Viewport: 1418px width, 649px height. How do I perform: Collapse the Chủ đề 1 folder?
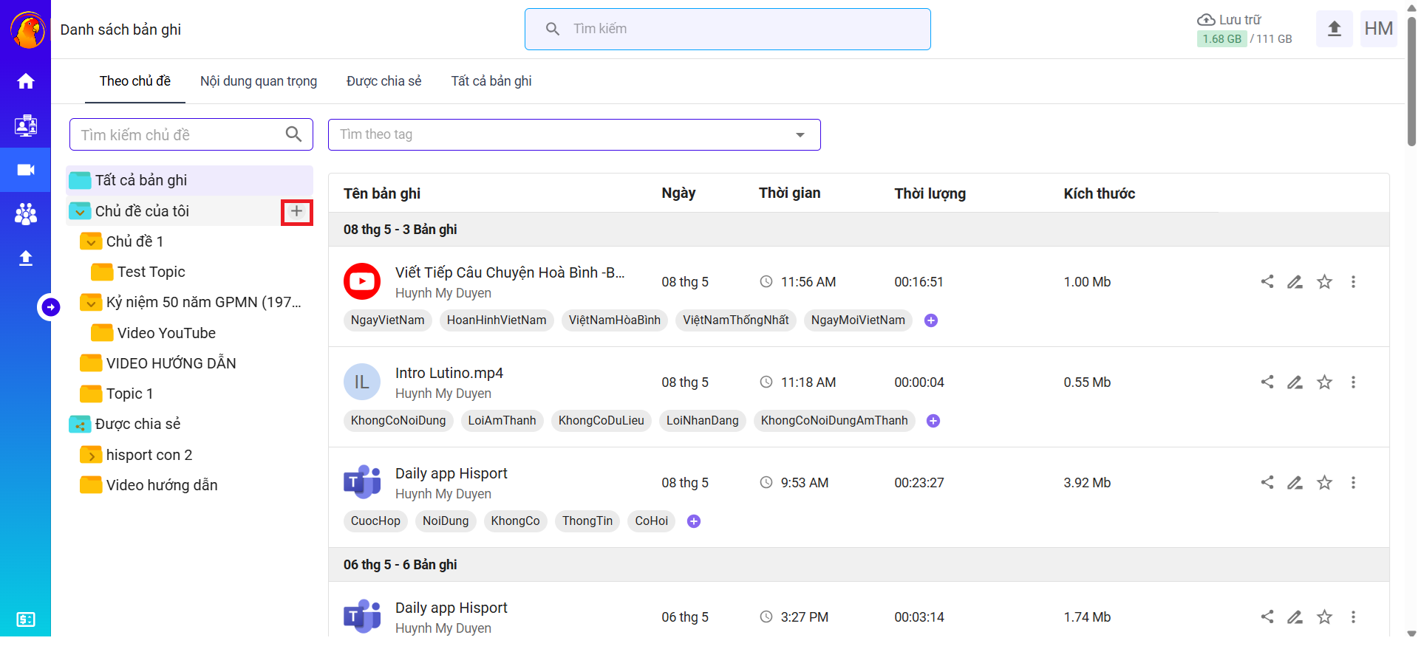pos(91,242)
